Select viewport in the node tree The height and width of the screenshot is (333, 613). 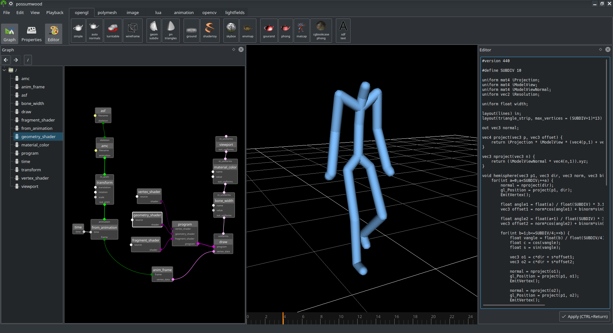[x=30, y=186]
